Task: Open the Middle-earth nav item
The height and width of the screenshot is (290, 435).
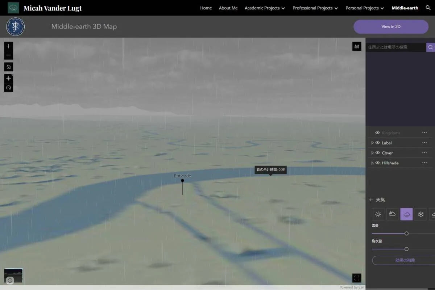Action: point(405,8)
